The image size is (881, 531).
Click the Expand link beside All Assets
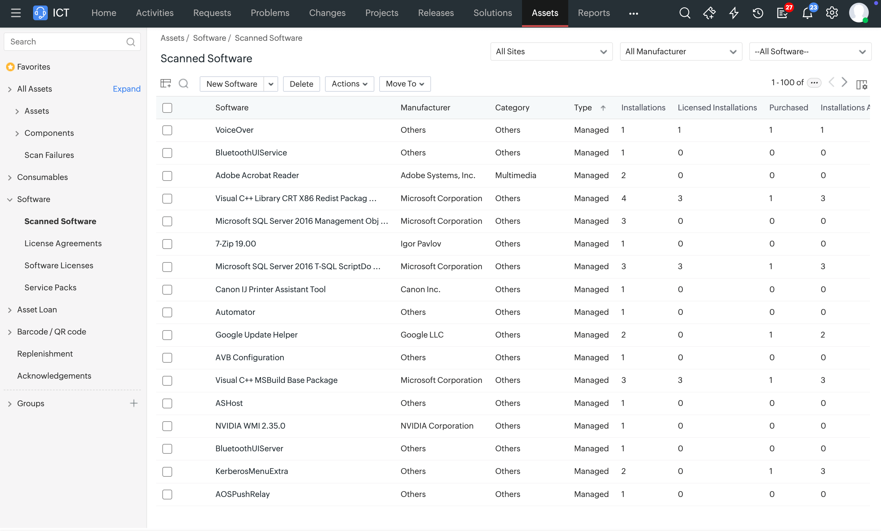[127, 89]
